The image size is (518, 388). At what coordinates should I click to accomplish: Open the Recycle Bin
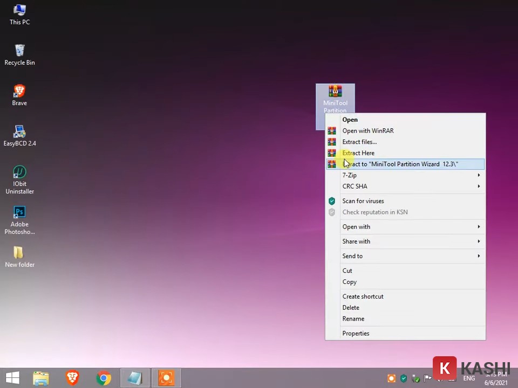point(19,54)
